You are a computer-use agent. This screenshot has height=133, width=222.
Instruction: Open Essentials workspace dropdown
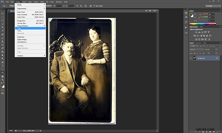point(213,6)
